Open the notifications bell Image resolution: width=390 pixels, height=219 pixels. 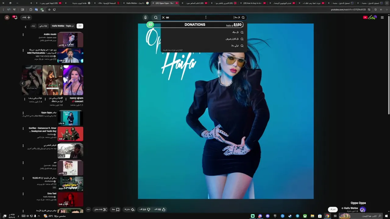pos(15,17)
